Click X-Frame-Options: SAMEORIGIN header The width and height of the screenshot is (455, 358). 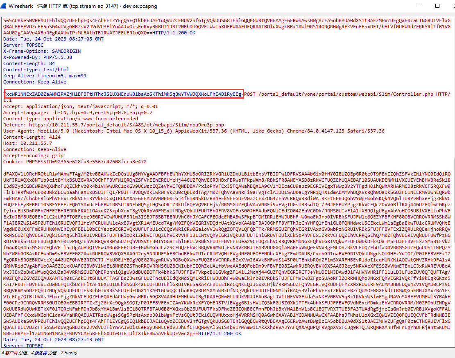pos(42,51)
